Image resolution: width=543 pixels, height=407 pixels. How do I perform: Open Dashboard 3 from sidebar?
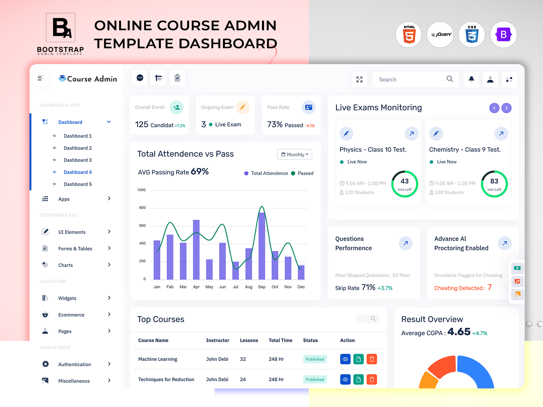pyautogui.click(x=78, y=160)
